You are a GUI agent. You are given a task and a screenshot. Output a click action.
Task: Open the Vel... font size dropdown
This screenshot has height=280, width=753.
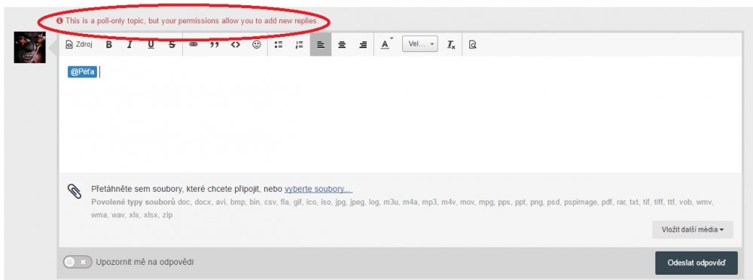pos(420,44)
